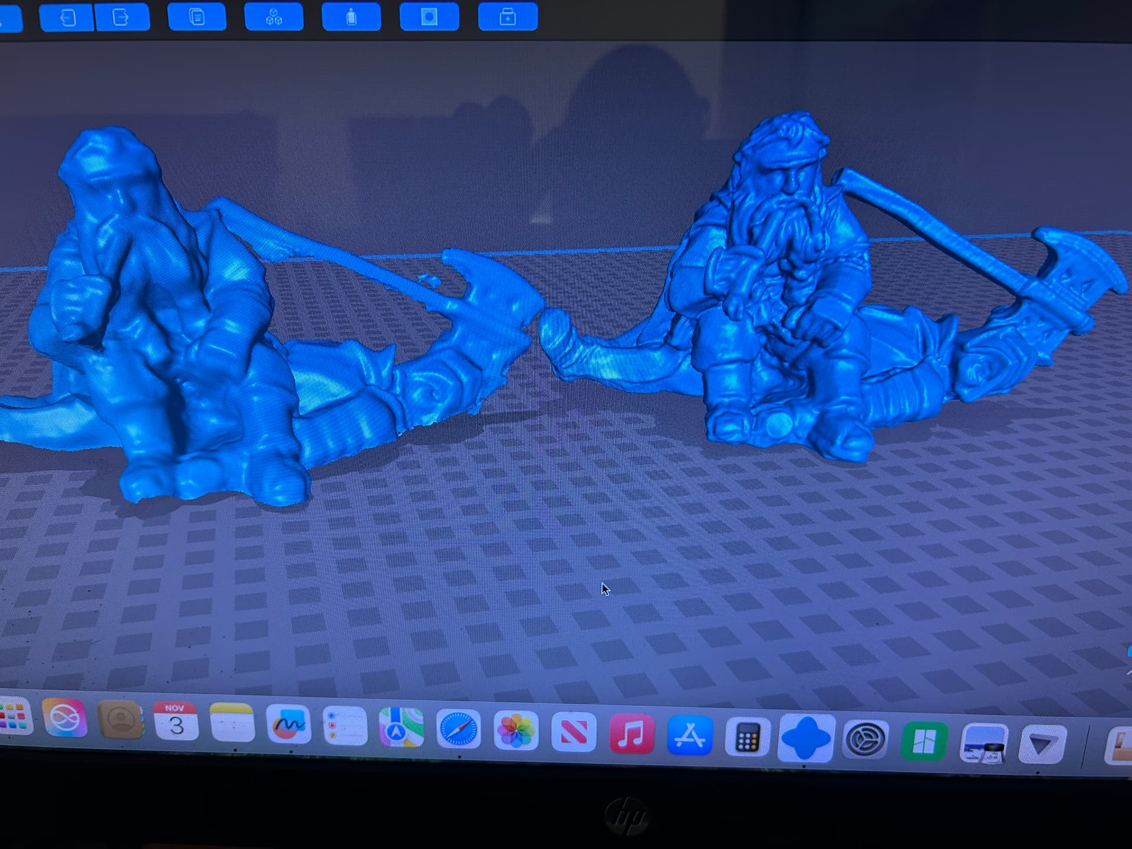Open Calculator from the Dock
The width and height of the screenshot is (1132, 849).
[x=747, y=737]
